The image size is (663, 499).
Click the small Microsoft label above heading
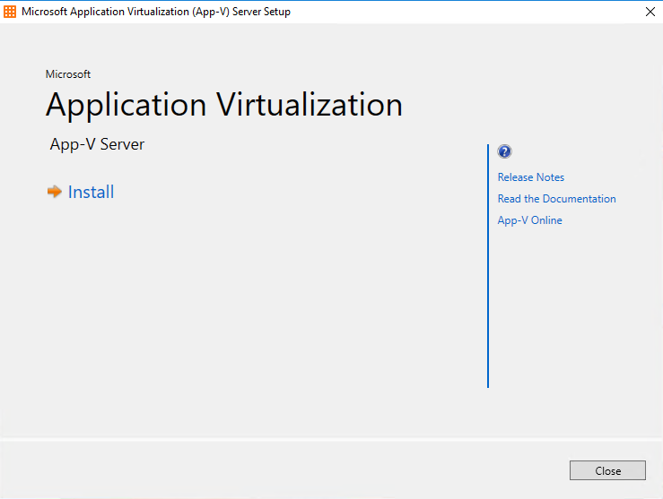pos(68,74)
